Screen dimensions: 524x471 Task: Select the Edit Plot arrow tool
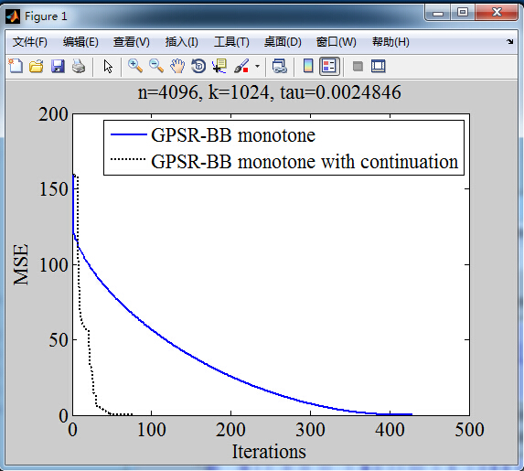pos(108,66)
